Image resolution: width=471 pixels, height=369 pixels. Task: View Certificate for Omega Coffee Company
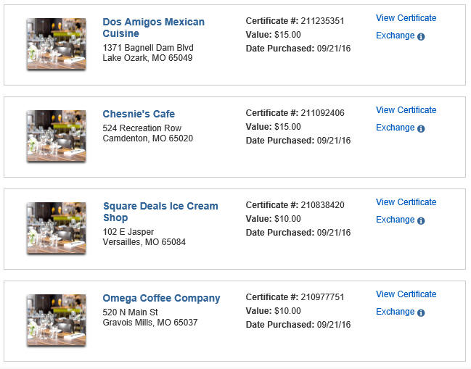click(406, 294)
